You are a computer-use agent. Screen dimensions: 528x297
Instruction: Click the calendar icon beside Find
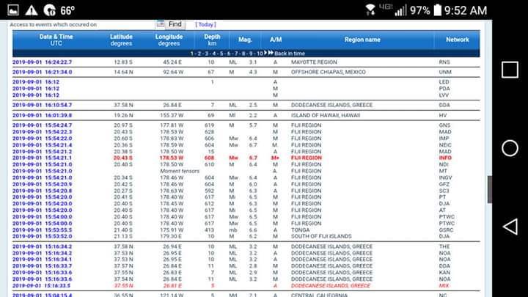161,24
